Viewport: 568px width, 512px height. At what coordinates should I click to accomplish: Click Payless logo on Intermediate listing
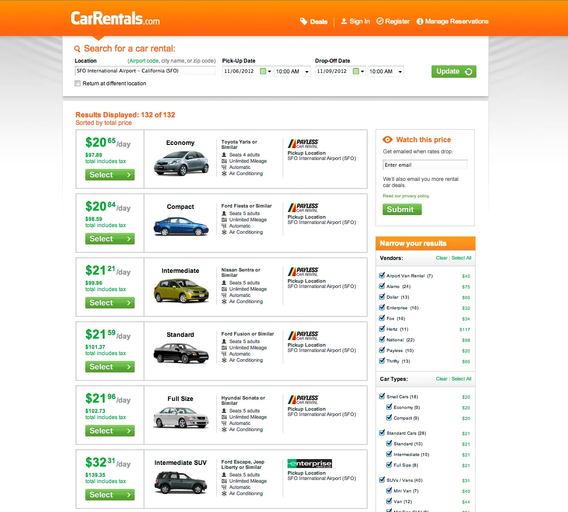(x=303, y=272)
